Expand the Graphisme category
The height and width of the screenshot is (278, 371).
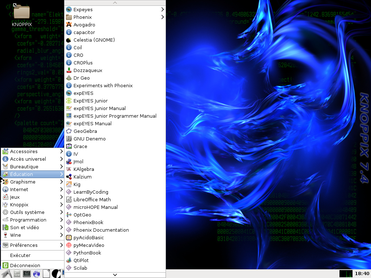pos(33,182)
